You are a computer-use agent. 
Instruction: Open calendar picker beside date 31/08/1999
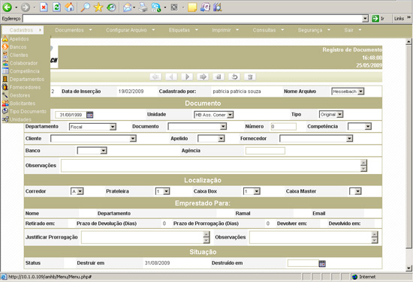click(x=90, y=115)
